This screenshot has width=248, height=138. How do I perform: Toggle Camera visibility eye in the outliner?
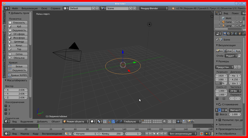coord(233,22)
